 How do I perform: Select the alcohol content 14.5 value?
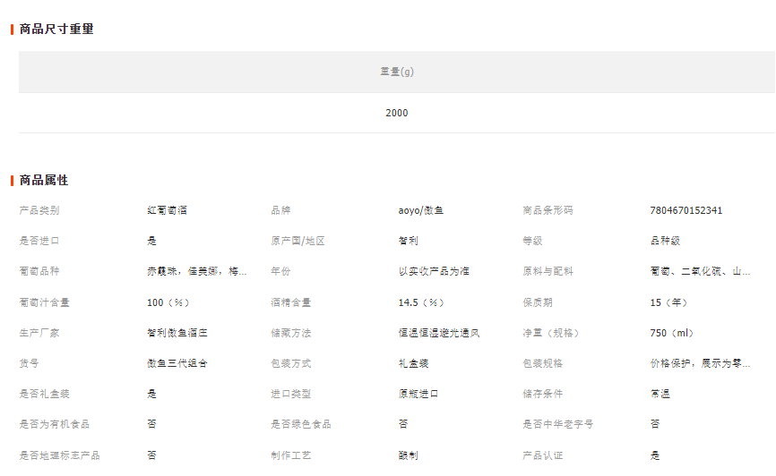[x=421, y=302]
